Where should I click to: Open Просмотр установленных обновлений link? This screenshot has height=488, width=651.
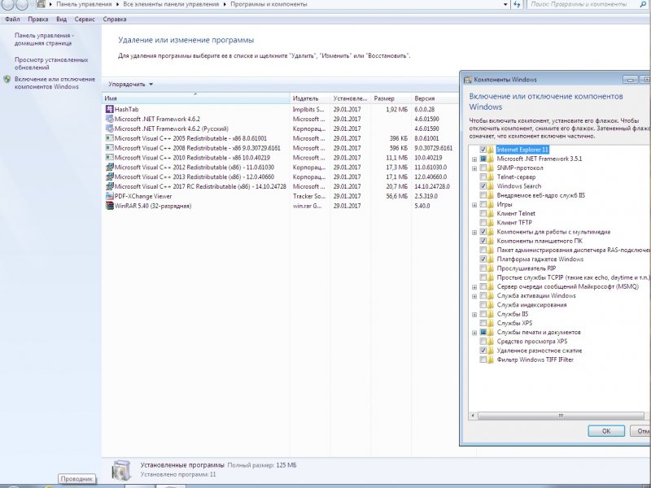51,63
